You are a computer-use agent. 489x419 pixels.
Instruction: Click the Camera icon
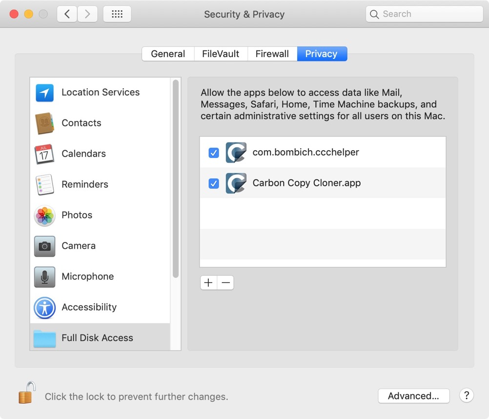[44, 246]
